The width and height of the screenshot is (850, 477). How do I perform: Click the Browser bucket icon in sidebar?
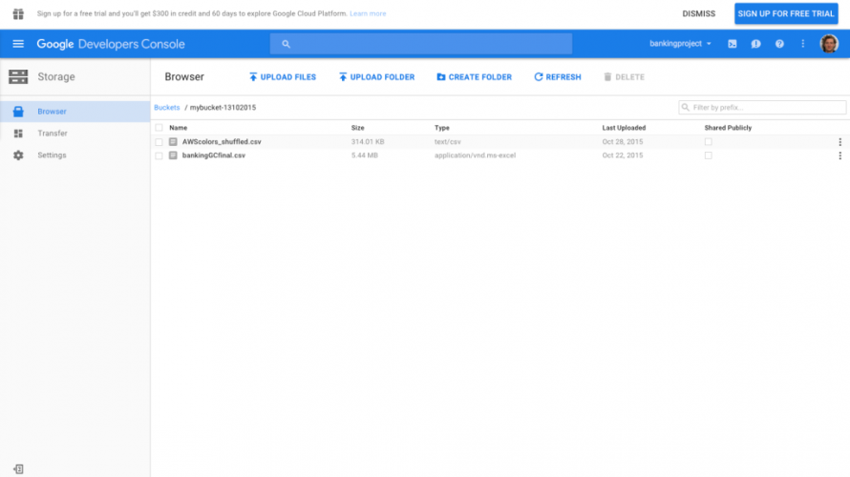18,112
